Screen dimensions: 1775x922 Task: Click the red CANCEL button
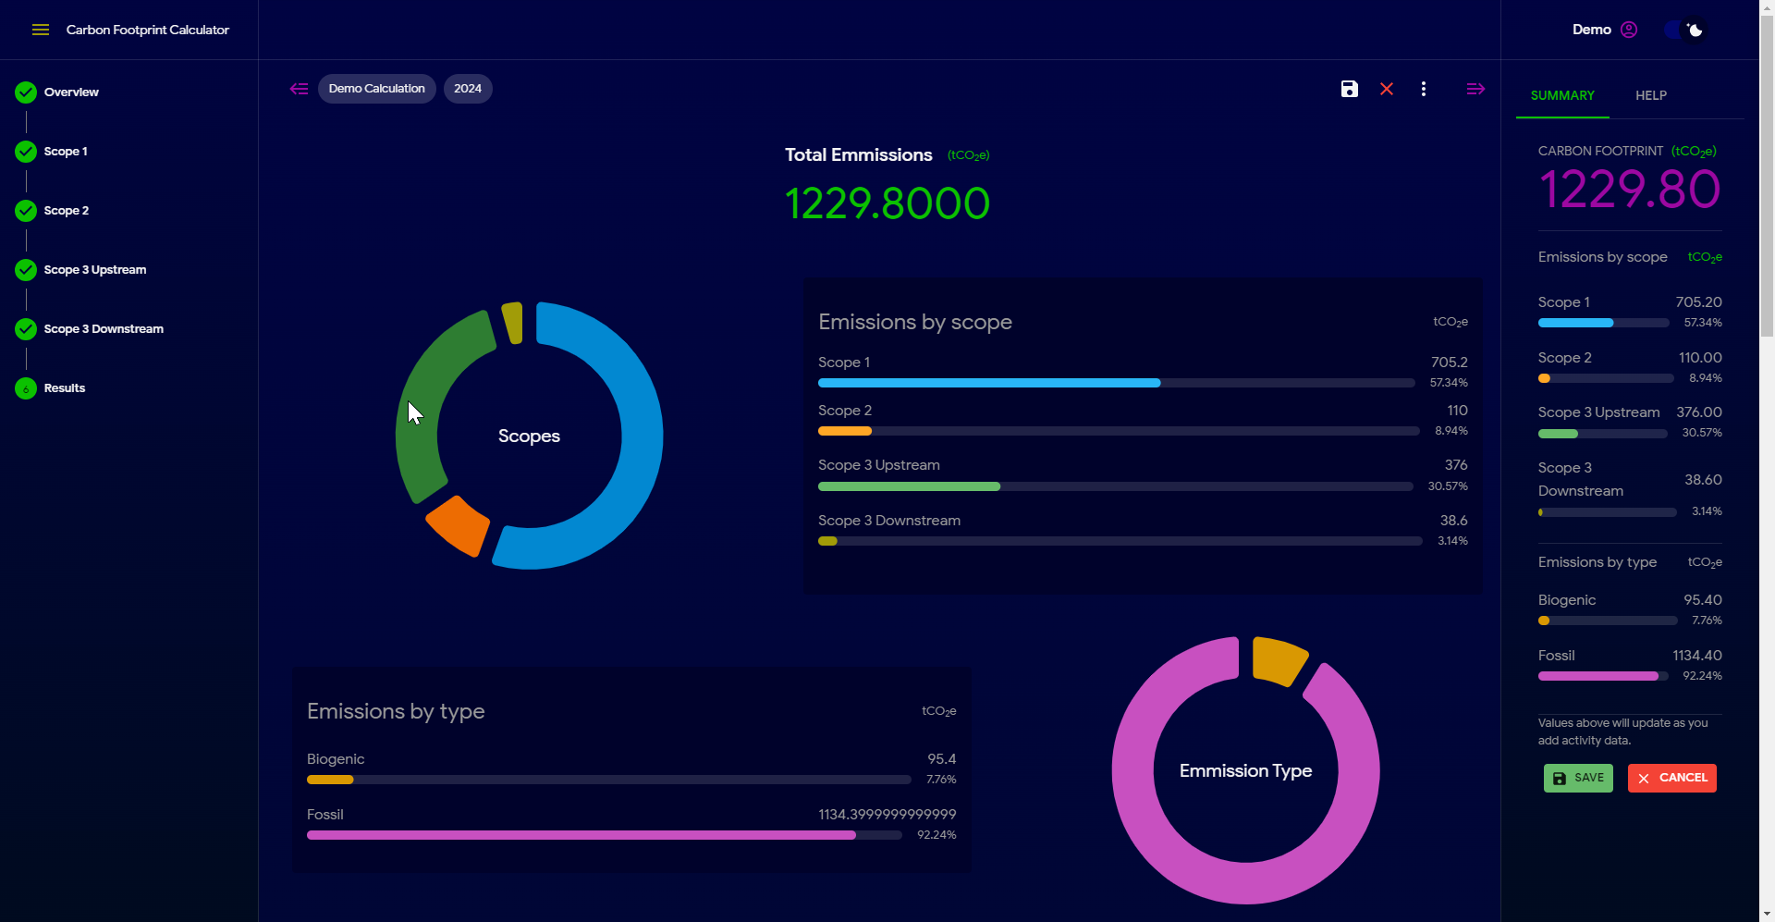click(x=1672, y=778)
